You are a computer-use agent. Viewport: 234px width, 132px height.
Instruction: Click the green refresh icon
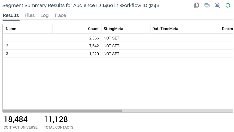click(x=228, y=5)
